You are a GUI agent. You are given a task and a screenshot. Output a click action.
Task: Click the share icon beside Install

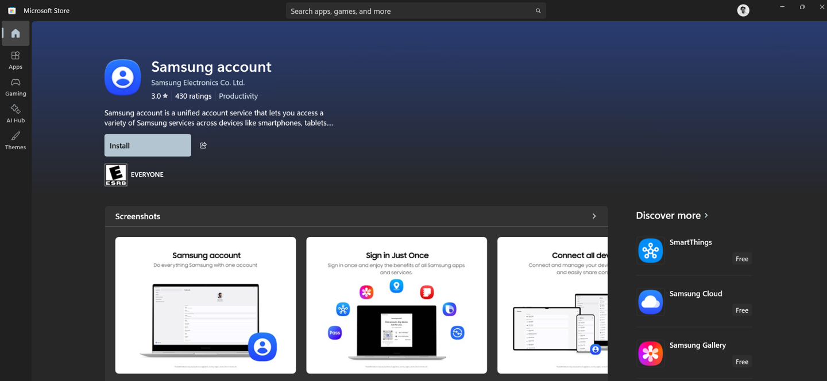tap(203, 145)
